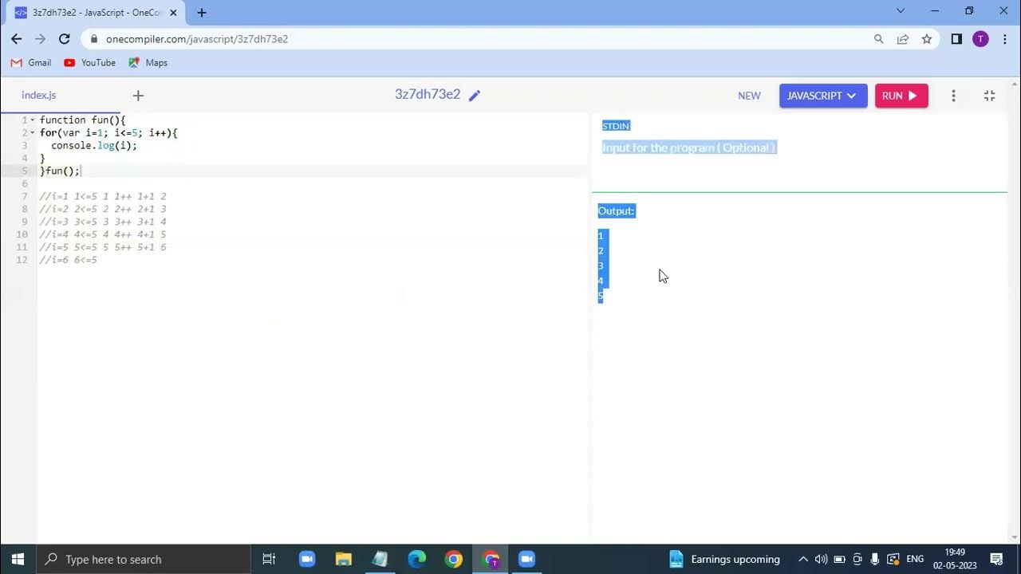The image size is (1021, 574).
Task: Go forward with the browser forward arrow
Action: (x=40, y=38)
